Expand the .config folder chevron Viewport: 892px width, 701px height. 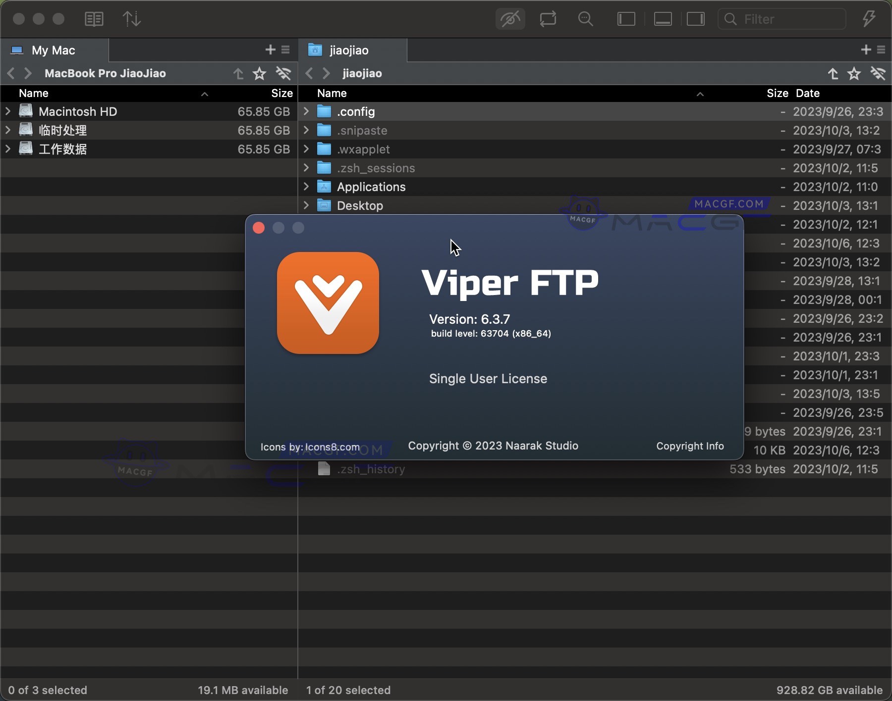(x=306, y=111)
